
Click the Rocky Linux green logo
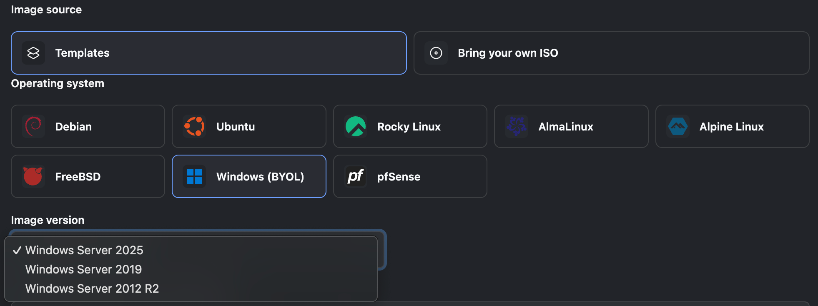[356, 126]
